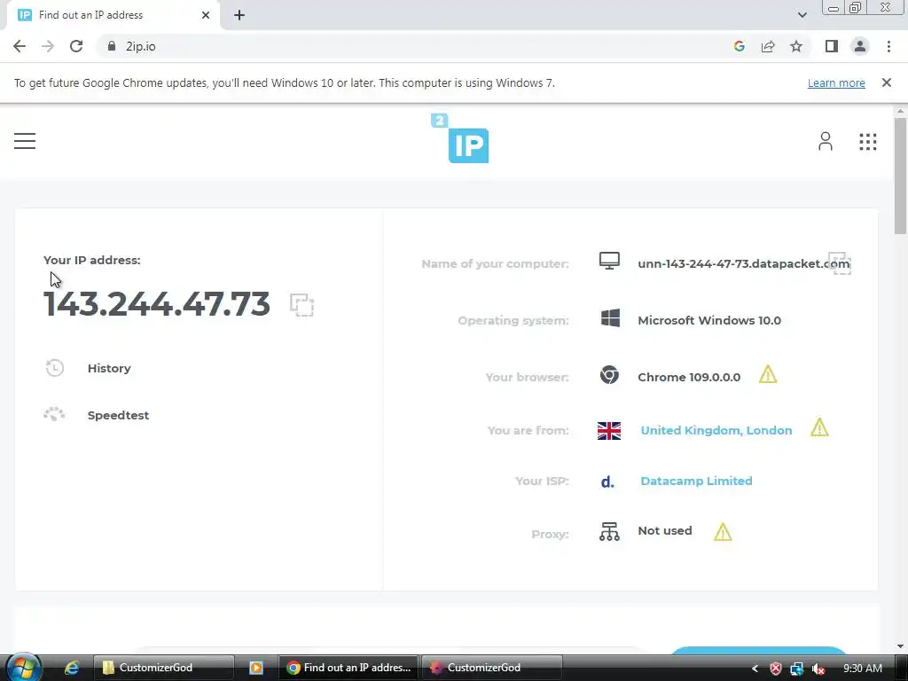The height and width of the screenshot is (681, 908).
Task: Open United Kingdom, London link
Action: 716,430
